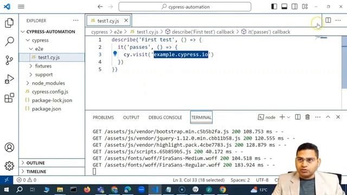Switch to the OUTPUT tab

click(x=131, y=118)
